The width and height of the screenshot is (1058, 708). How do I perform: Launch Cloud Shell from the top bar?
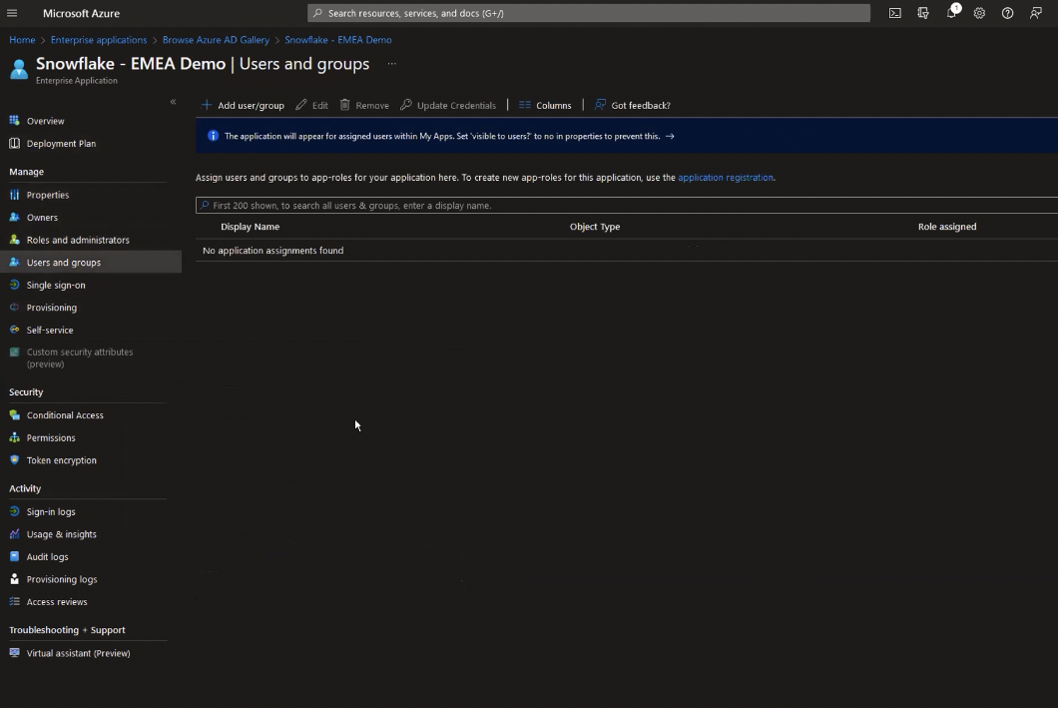(x=894, y=13)
